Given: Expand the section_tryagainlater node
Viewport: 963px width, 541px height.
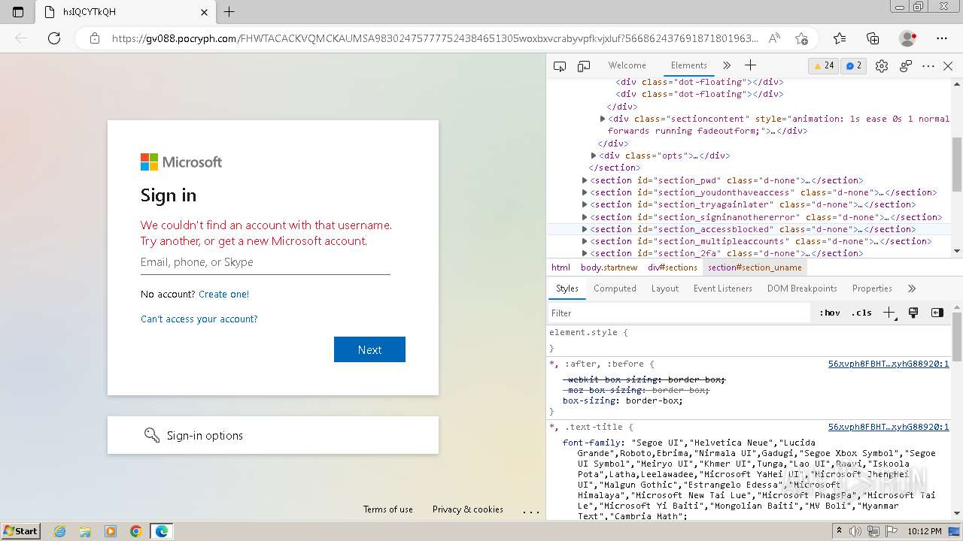Looking at the screenshot, I should click(x=585, y=204).
